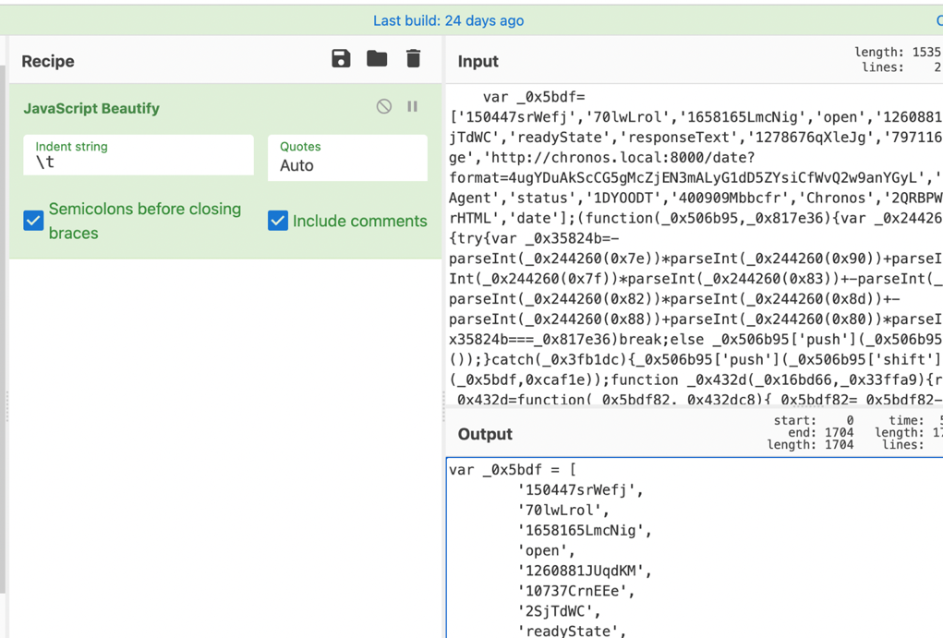Click the Output panel heading
The height and width of the screenshot is (638, 943).
[x=484, y=434]
